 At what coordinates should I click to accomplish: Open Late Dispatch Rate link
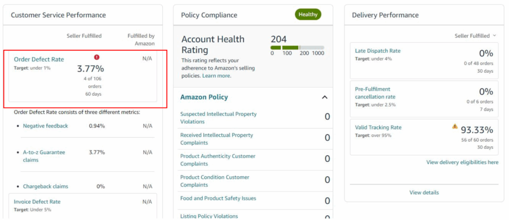pyautogui.click(x=378, y=51)
